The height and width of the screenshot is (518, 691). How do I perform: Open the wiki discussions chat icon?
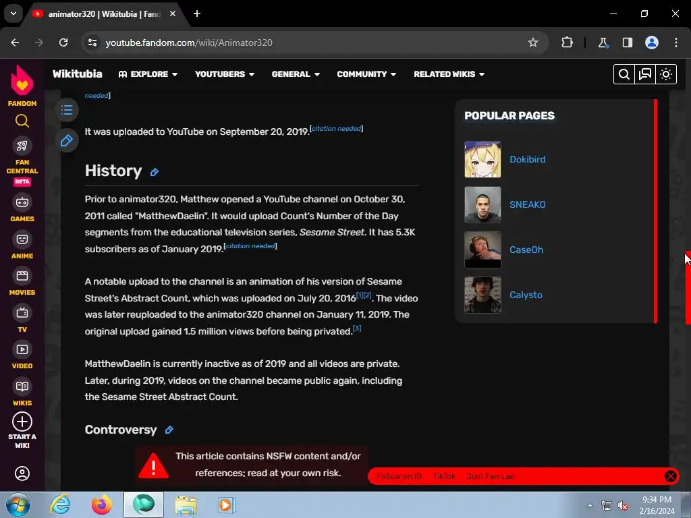[644, 74]
